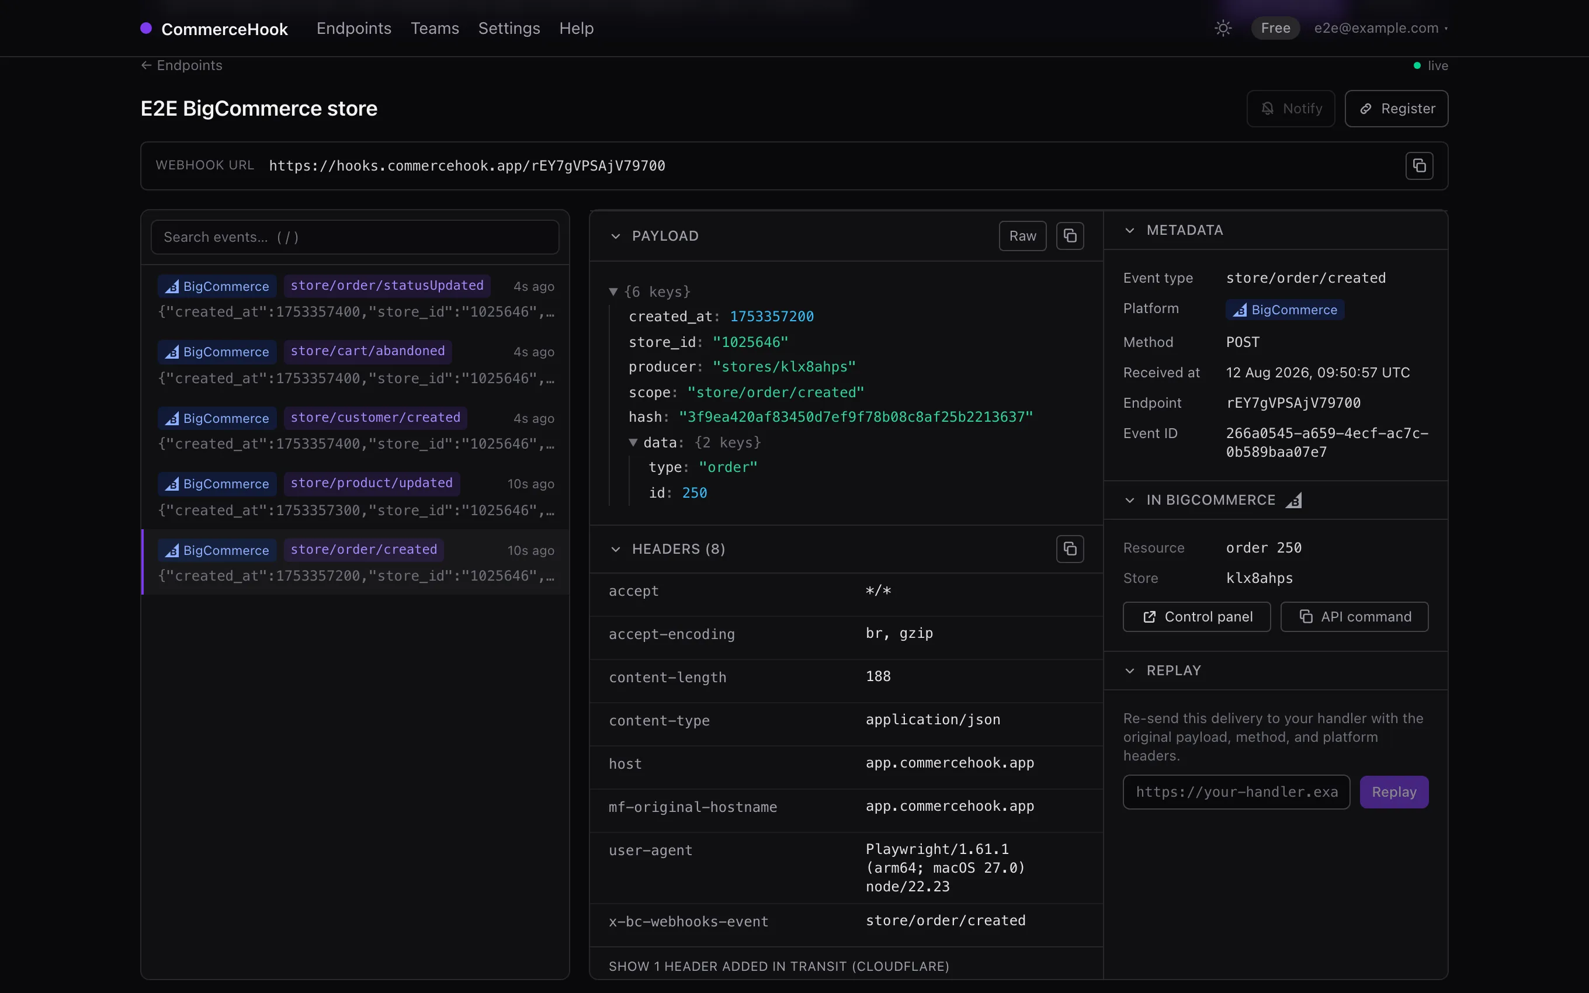Collapse the REPLAY section
This screenshot has width=1589, height=993.
(x=1129, y=671)
